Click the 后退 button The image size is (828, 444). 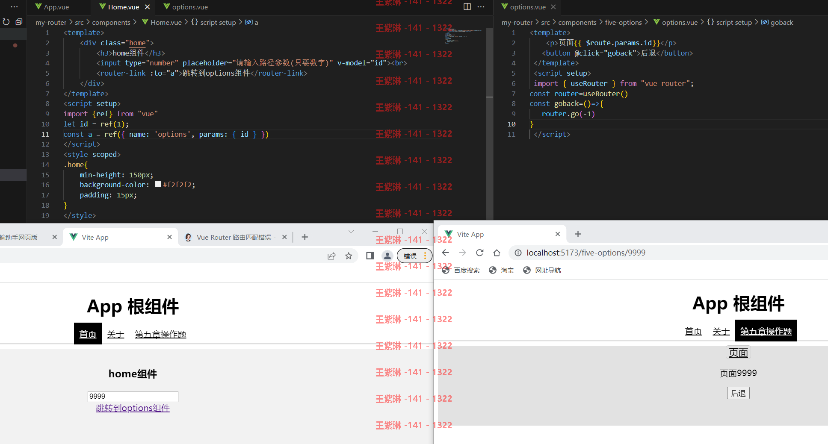click(x=738, y=393)
